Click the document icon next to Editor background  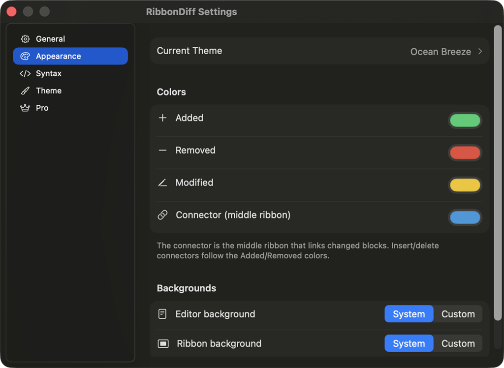click(x=162, y=314)
